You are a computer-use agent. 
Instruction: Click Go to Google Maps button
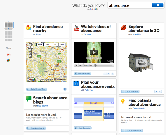(37, 89)
